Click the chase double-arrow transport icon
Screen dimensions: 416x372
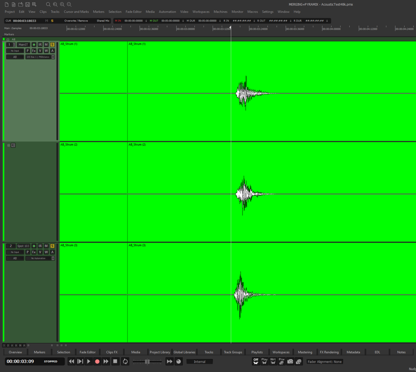169,361
